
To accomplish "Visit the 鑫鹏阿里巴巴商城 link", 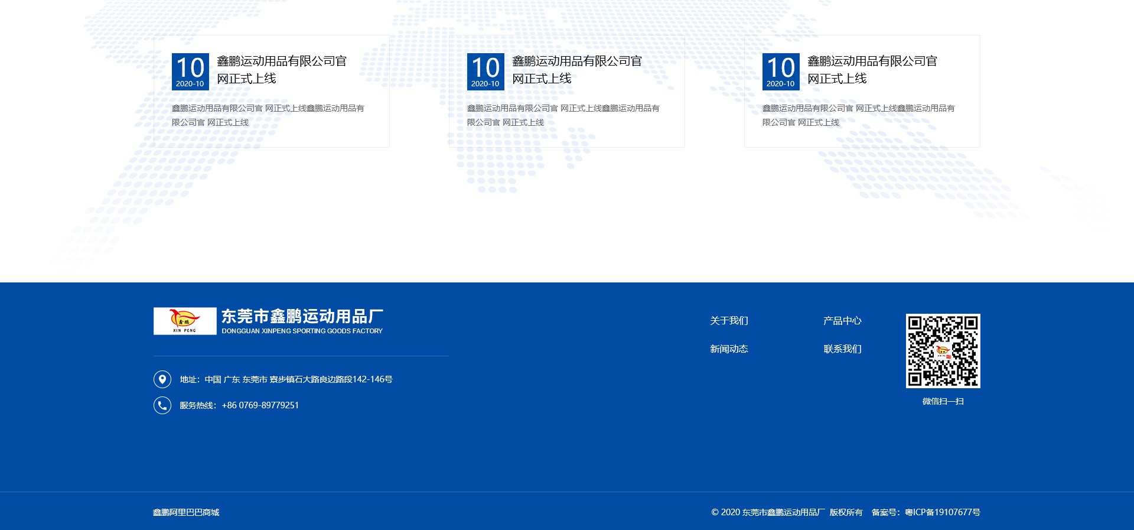I will pos(186,512).
